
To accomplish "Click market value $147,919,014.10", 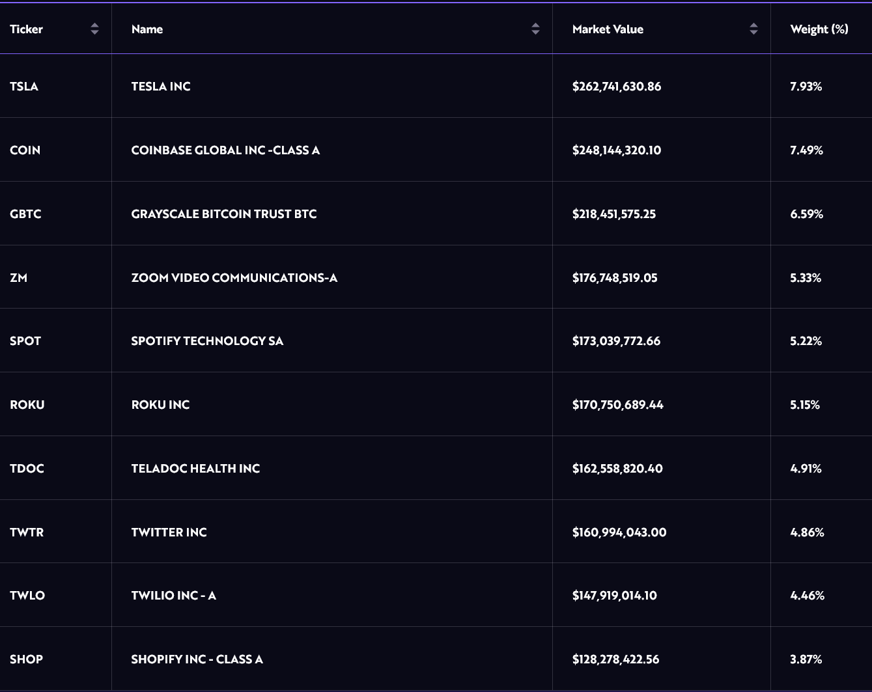I will pos(615,596).
